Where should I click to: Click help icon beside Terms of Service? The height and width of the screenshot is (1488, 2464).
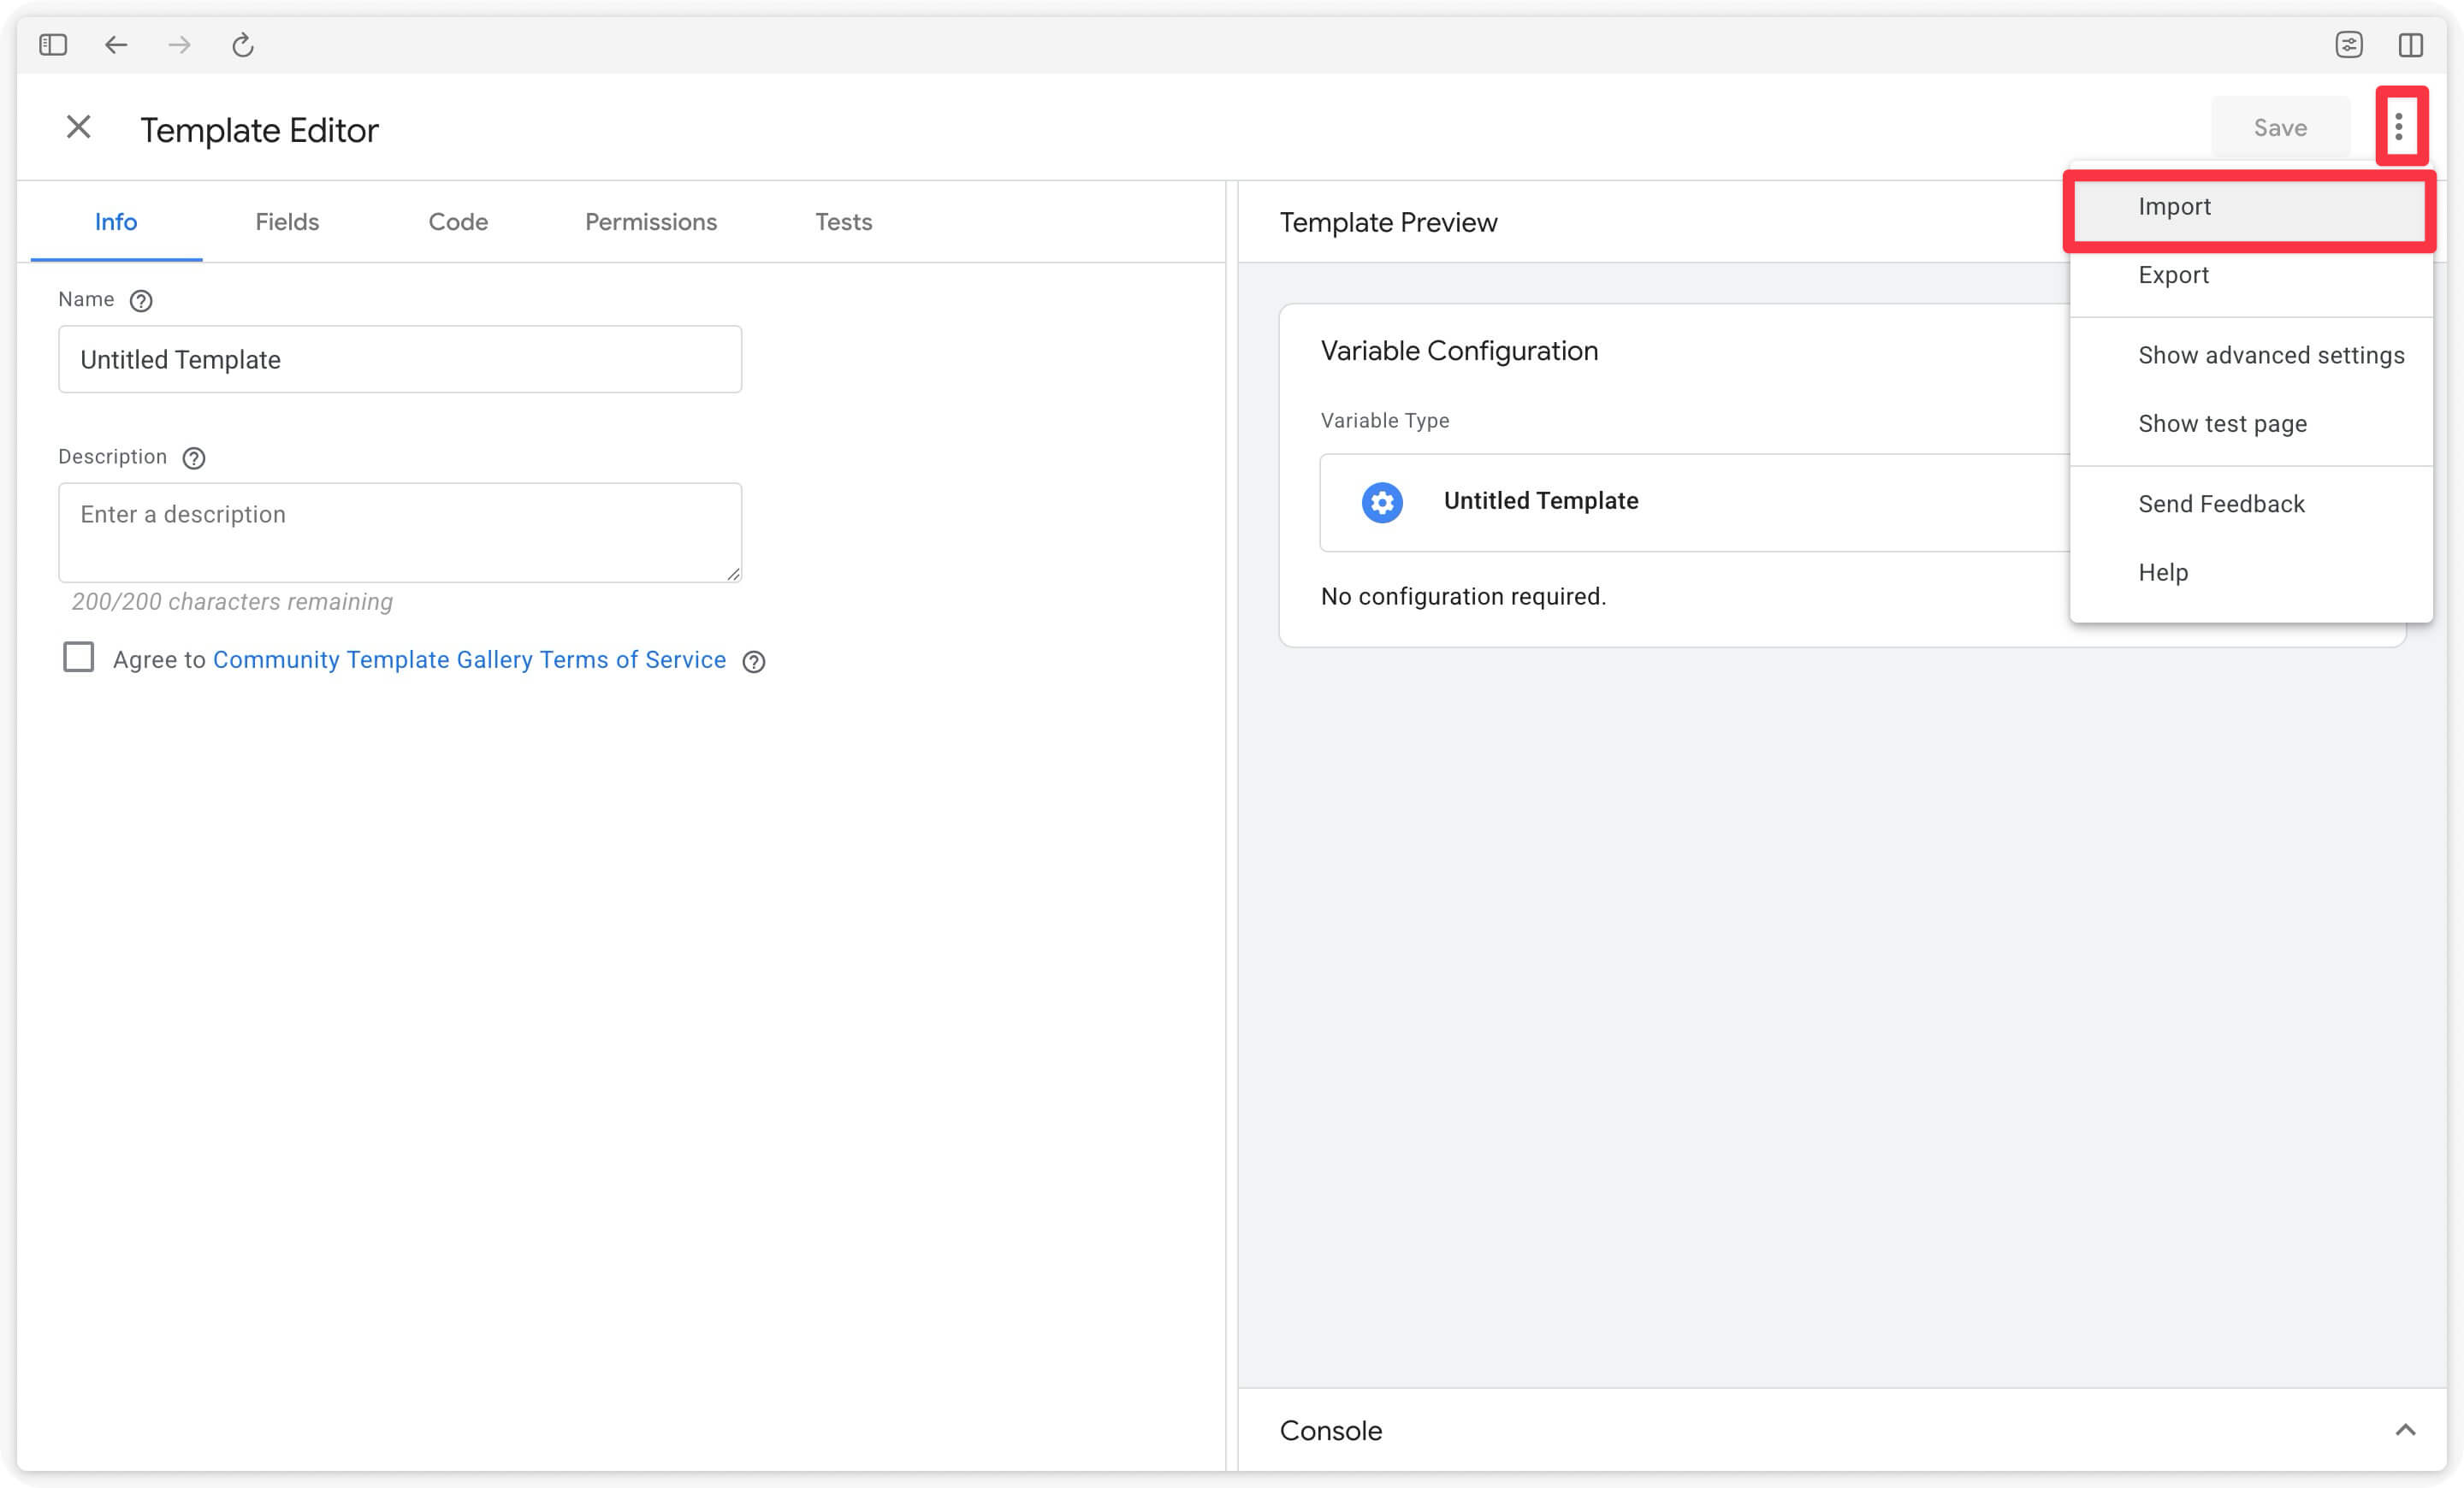coord(754,662)
